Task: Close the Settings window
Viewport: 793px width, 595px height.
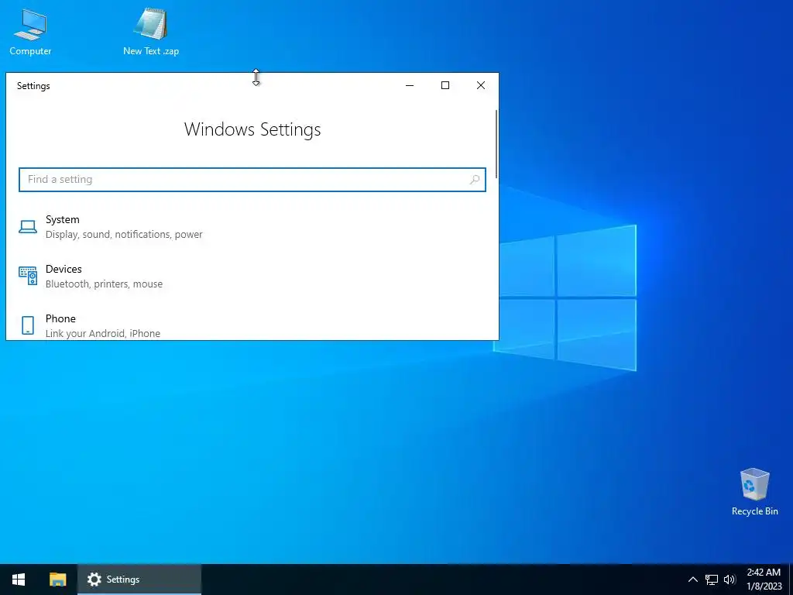Action: click(481, 85)
